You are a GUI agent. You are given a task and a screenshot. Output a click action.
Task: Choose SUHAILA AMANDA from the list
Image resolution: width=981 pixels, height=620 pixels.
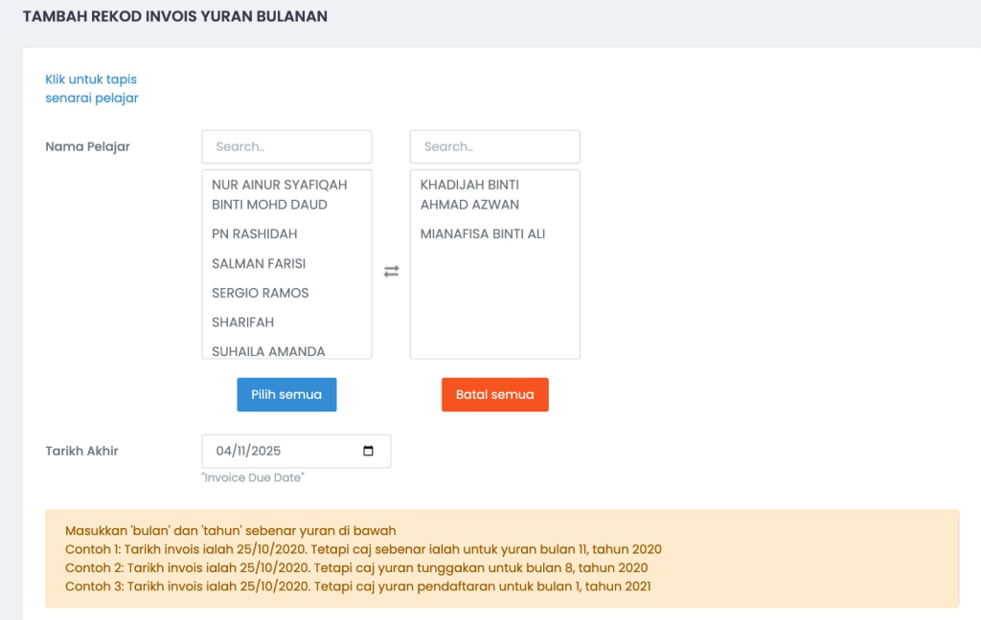[268, 350]
